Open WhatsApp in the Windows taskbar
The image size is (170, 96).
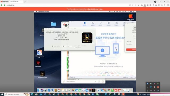(97, 94)
